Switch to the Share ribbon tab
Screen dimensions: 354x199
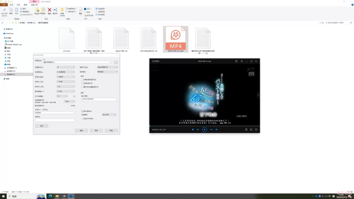pos(18,5)
